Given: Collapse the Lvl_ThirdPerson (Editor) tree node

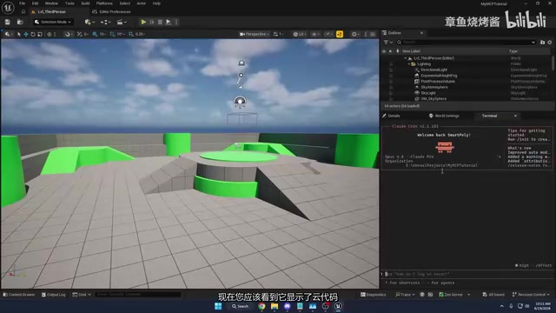Looking at the screenshot, I should [x=406, y=58].
